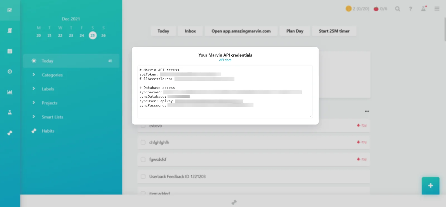Select highlighted day 25 in the calendar
Screen dimensions: 446x207
coord(93,35)
